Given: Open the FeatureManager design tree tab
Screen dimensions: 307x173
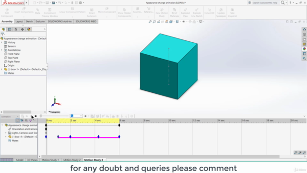Looking at the screenshot, I should (x=3, y=29).
